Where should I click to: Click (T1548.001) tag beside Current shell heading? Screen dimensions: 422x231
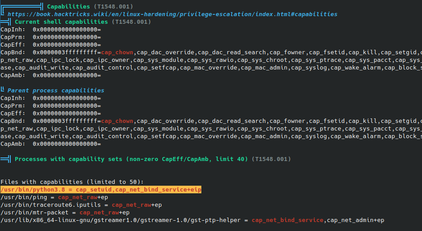(131, 22)
